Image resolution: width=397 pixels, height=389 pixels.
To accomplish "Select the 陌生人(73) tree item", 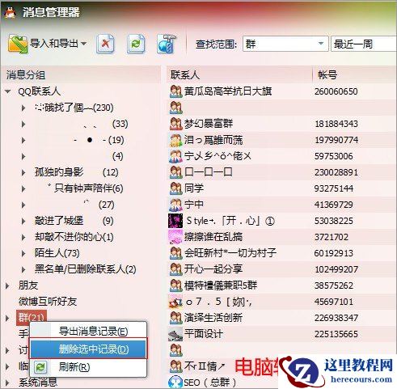I will coord(57,253).
